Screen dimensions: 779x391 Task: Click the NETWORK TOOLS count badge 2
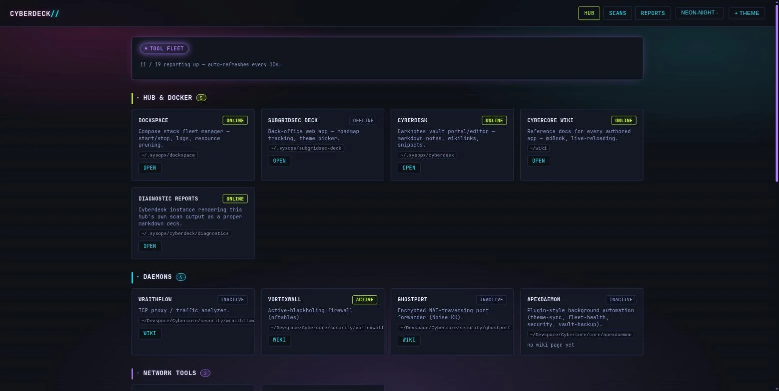205,373
